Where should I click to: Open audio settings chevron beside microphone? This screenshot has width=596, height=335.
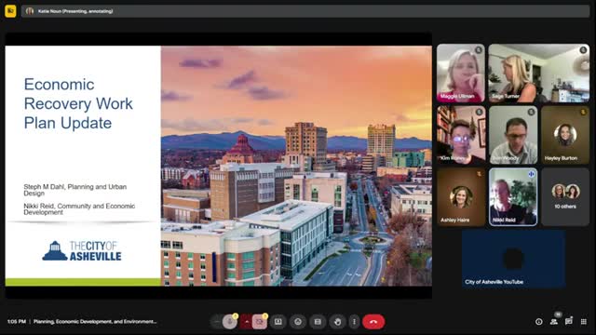pyautogui.click(x=217, y=322)
